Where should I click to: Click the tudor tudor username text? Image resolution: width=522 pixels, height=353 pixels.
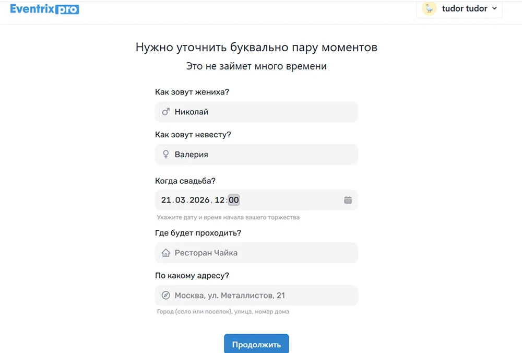464,8
